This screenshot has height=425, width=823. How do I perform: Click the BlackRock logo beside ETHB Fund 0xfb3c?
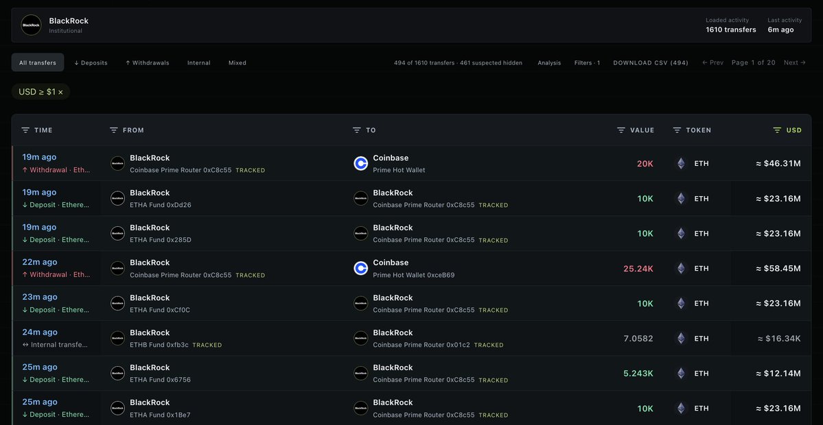(117, 338)
